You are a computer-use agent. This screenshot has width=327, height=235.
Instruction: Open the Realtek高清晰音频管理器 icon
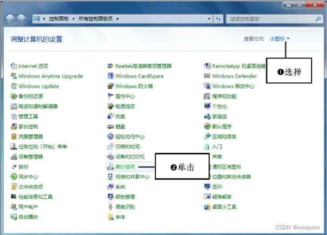coord(110,66)
